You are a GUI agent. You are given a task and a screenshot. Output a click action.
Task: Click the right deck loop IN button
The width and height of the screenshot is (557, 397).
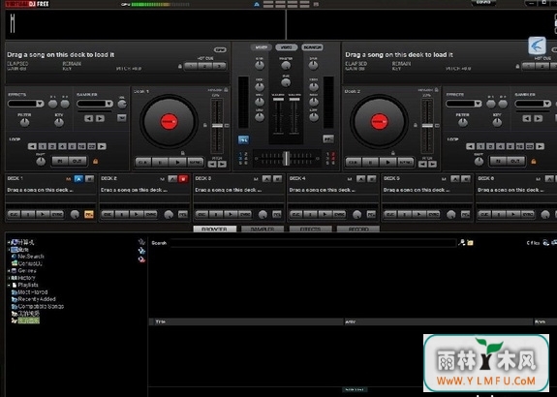coord(498,161)
